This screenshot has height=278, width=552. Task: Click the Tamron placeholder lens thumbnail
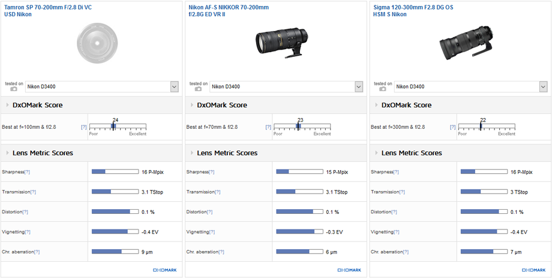tap(97, 44)
